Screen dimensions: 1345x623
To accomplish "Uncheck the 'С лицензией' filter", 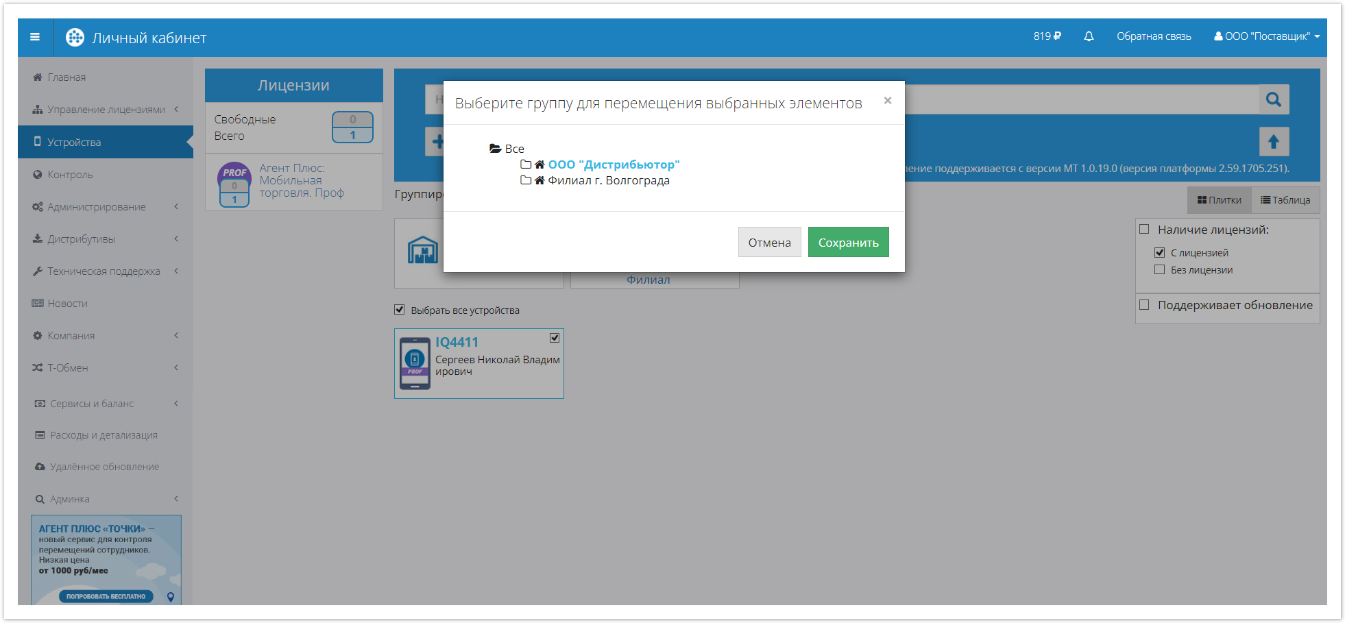I will tap(1160, 253).
